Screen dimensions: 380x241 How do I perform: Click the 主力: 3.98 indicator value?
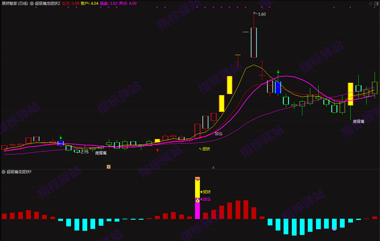click(x=71, y=4)
